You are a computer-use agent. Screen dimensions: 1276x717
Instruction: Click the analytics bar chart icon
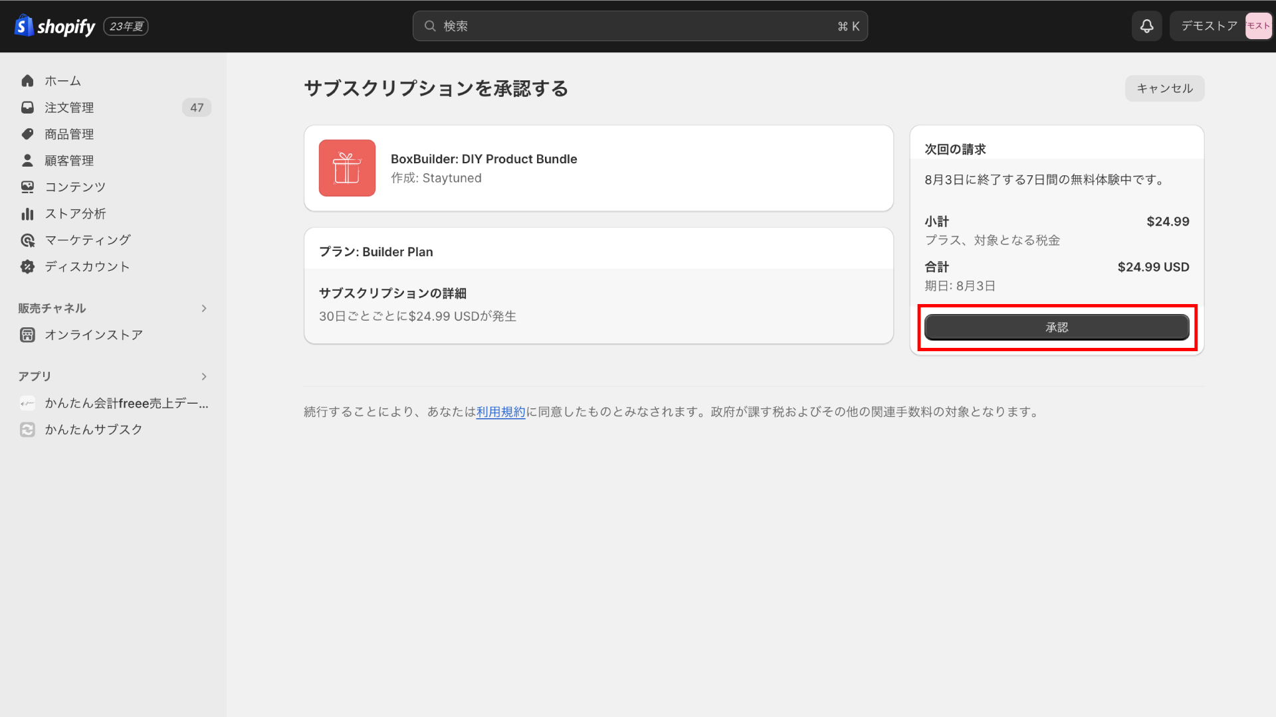coord(27,214)
